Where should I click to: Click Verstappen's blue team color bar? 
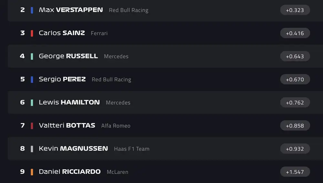click(x=32, y=10)
